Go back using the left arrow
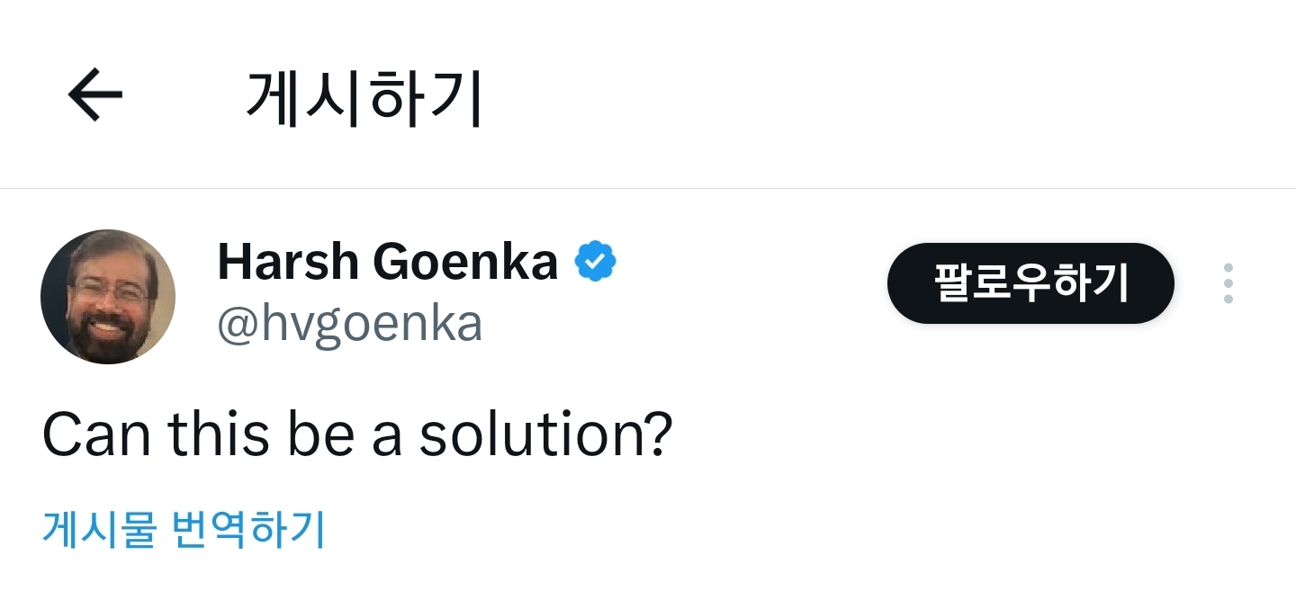 tap(94, 94)
